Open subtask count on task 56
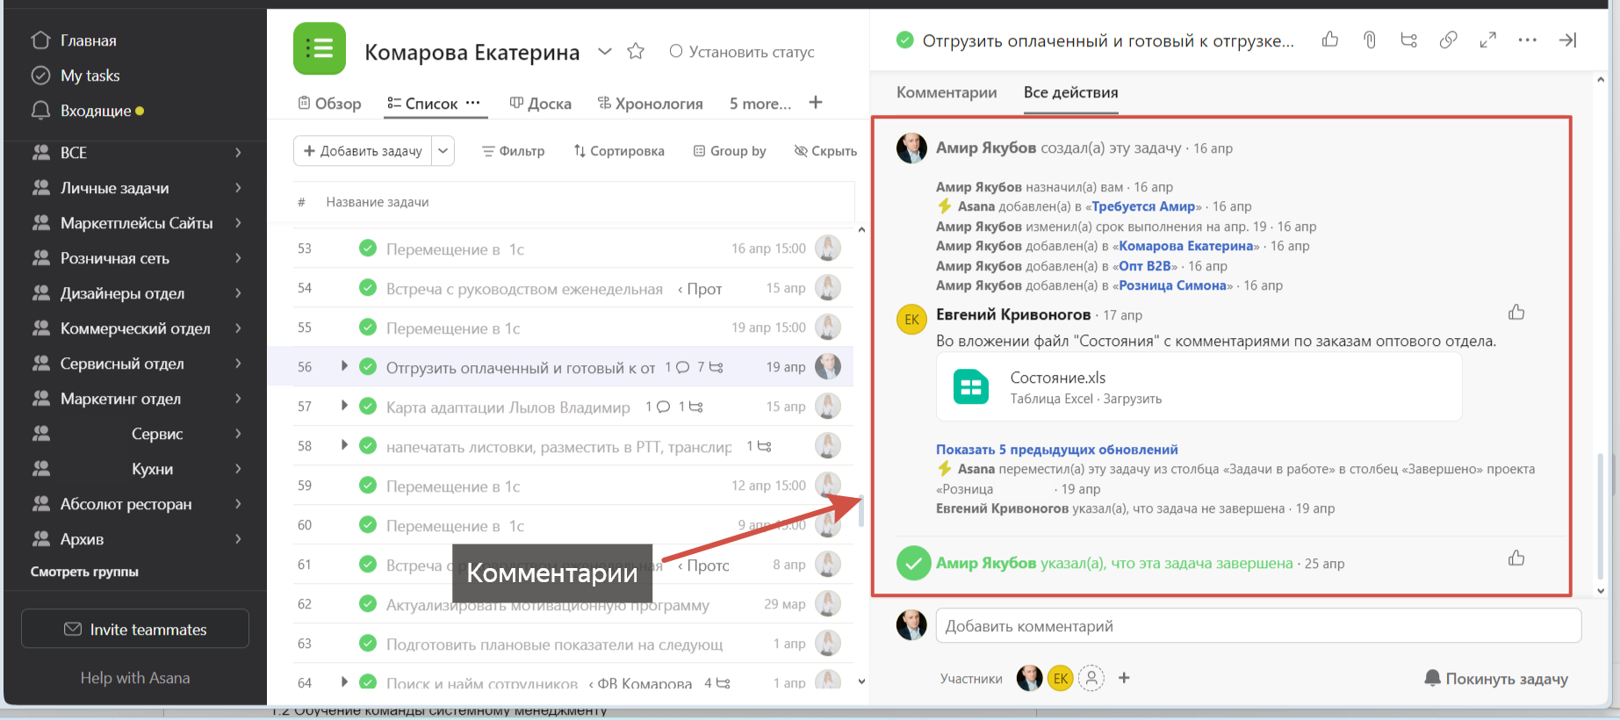The height and width of the screenshot is (720, 1620). click(x=710, y=367)
